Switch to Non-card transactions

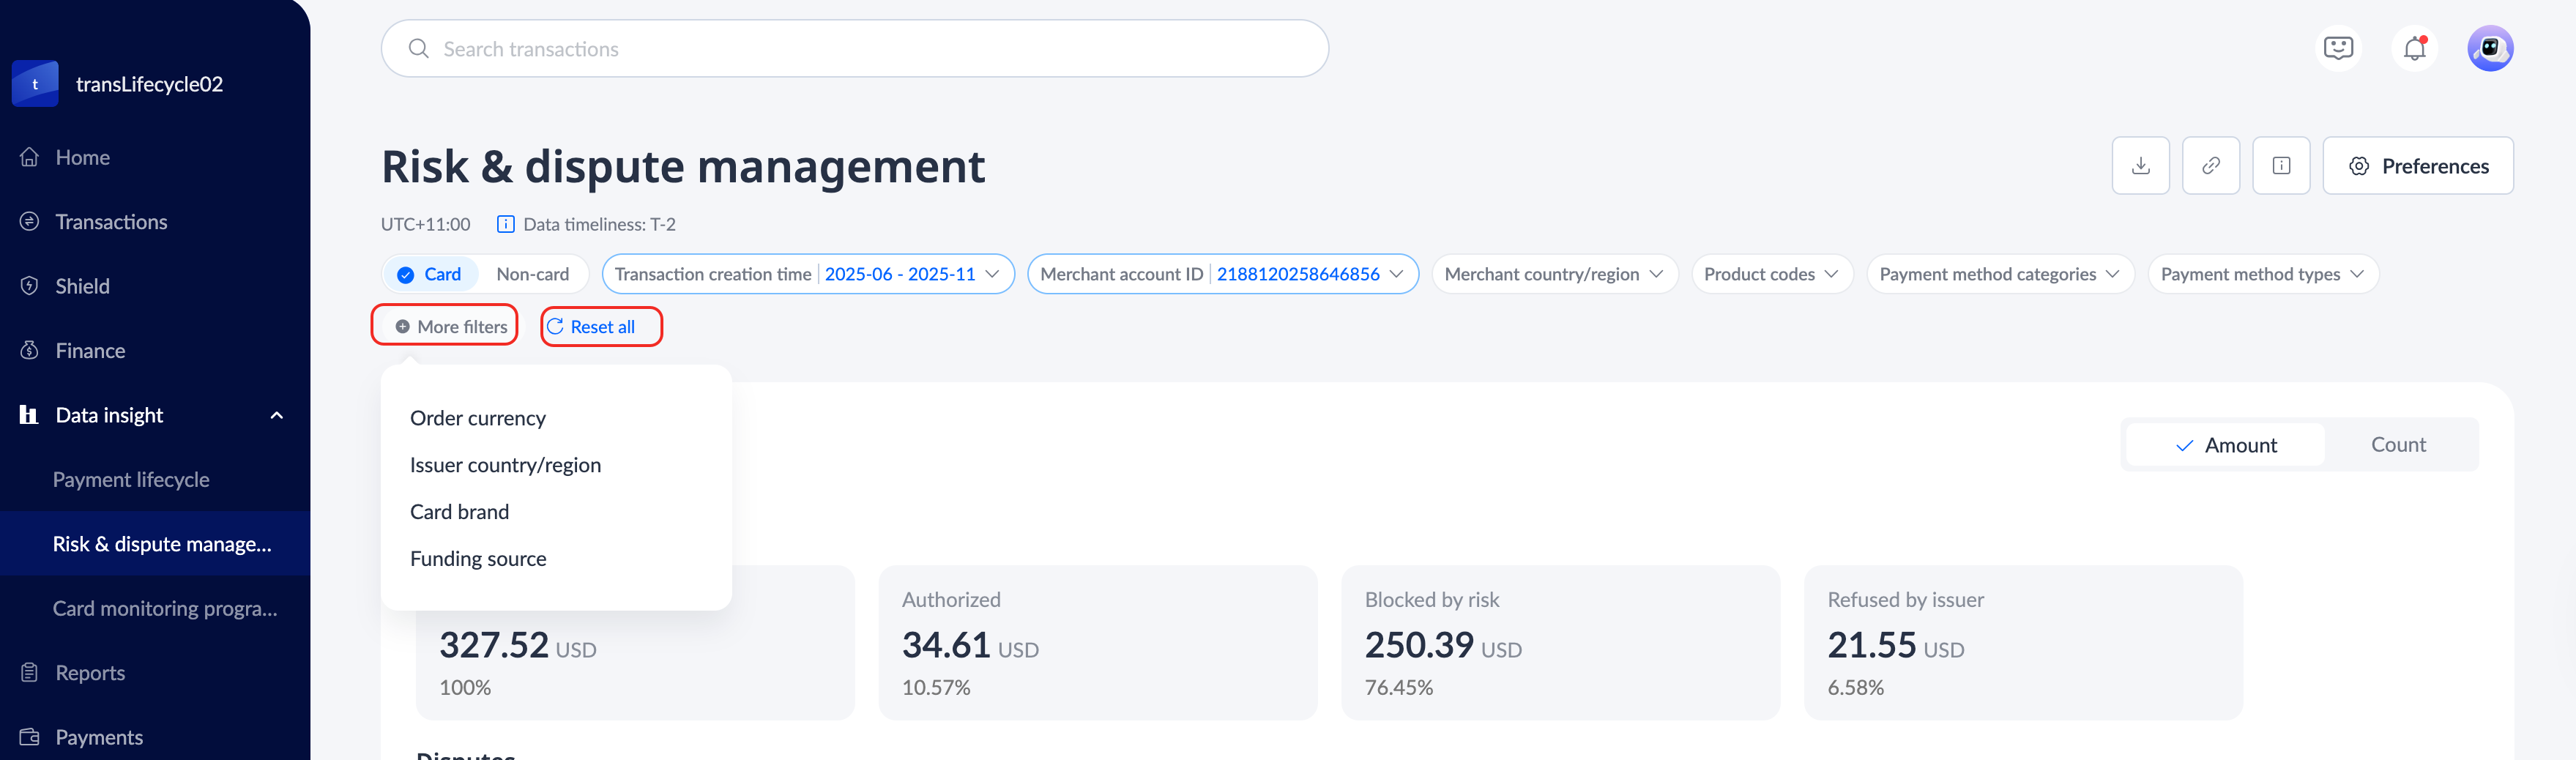(532, 274)
